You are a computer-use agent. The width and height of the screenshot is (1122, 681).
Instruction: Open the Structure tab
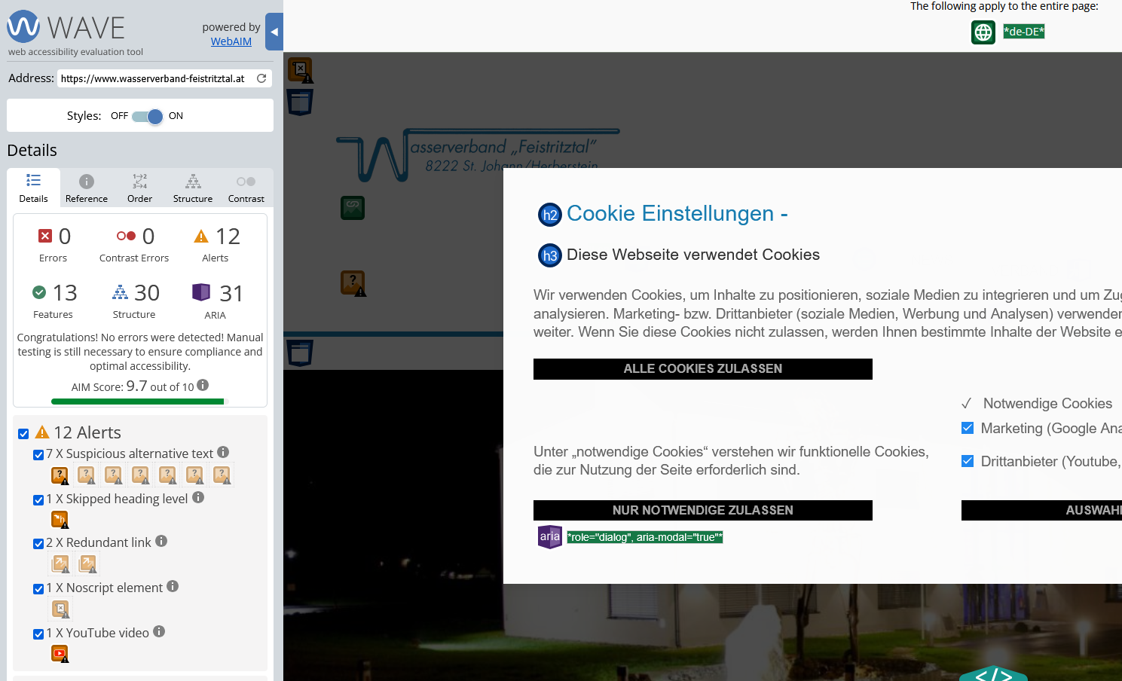[x=193, y=188]
